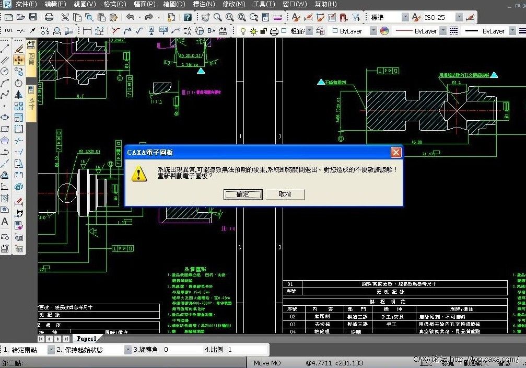The width and height of the screenshot is (526, 368).
Task: Click the Open folder icon
Action: (21, 17)
